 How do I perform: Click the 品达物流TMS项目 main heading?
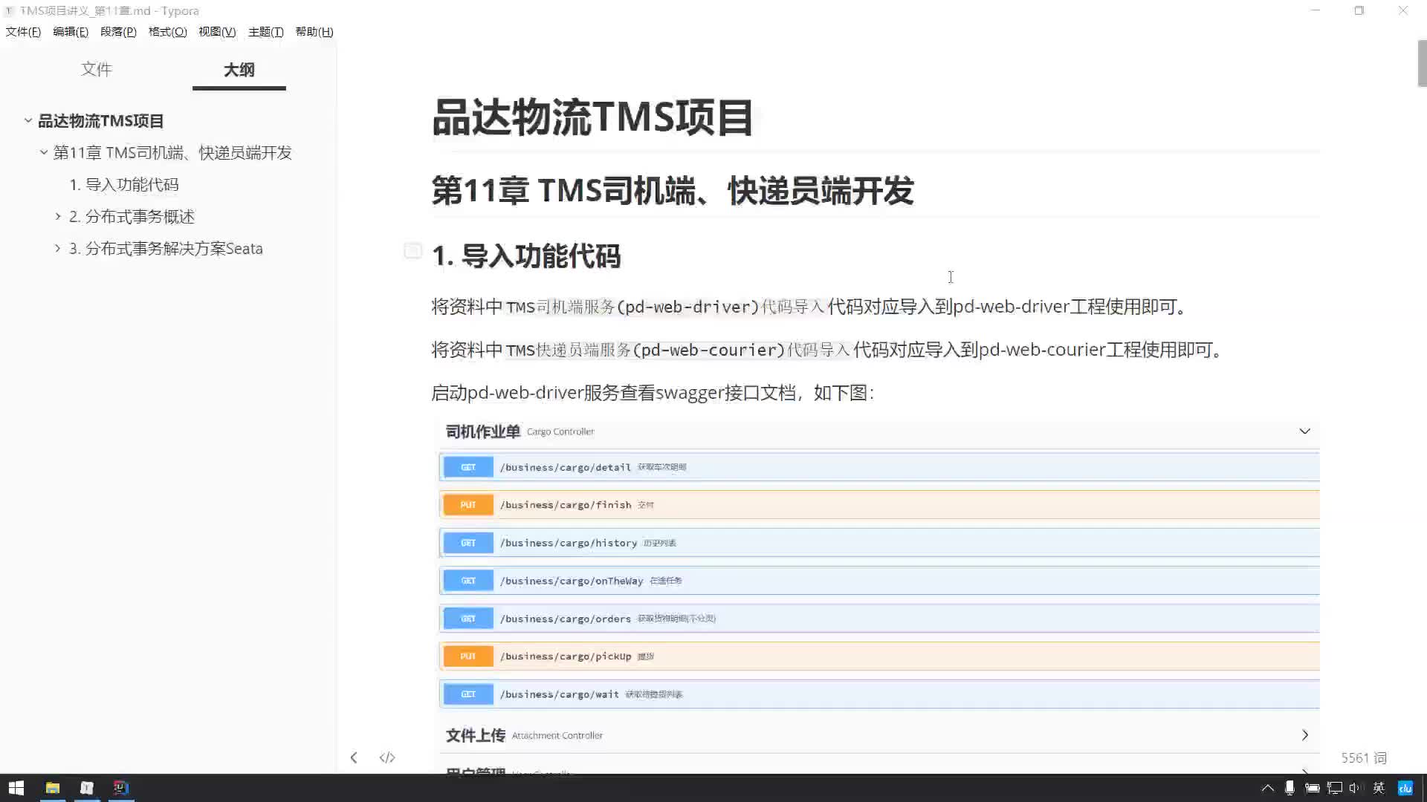click(x=592, y=117)
